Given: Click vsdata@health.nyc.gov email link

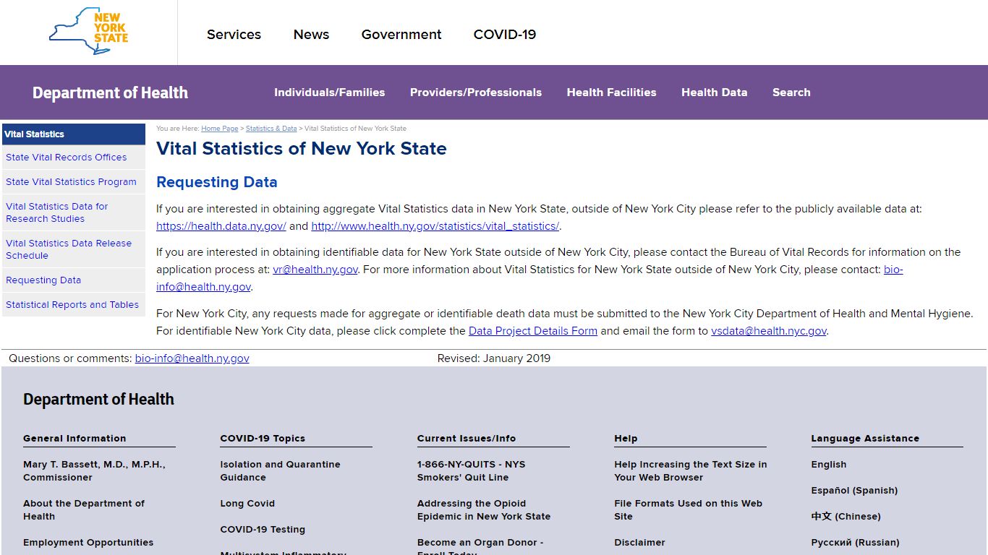Looking at the screenshot, I should click(x=769, y=331).
